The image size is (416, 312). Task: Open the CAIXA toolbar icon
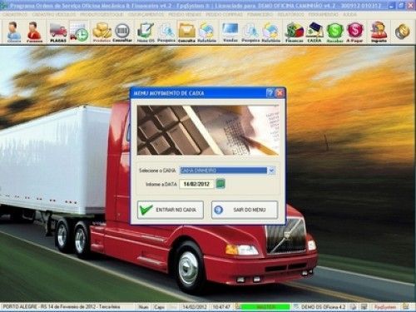coord(314,32)
